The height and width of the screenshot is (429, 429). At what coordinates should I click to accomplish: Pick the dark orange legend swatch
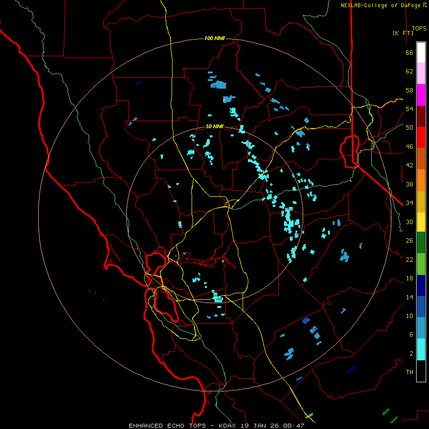pyautogui.click(x=421, y=158)
